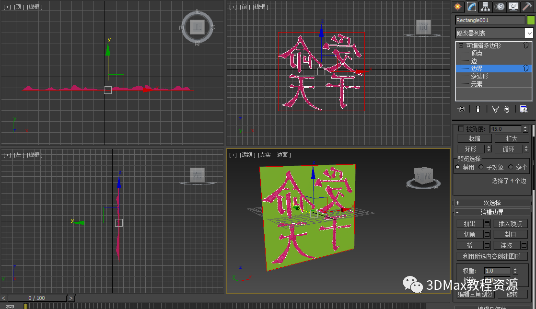Click the 插入顶点 button
Image resolution: width=536 pixels, height=309 pixels.
coord(511,224)
